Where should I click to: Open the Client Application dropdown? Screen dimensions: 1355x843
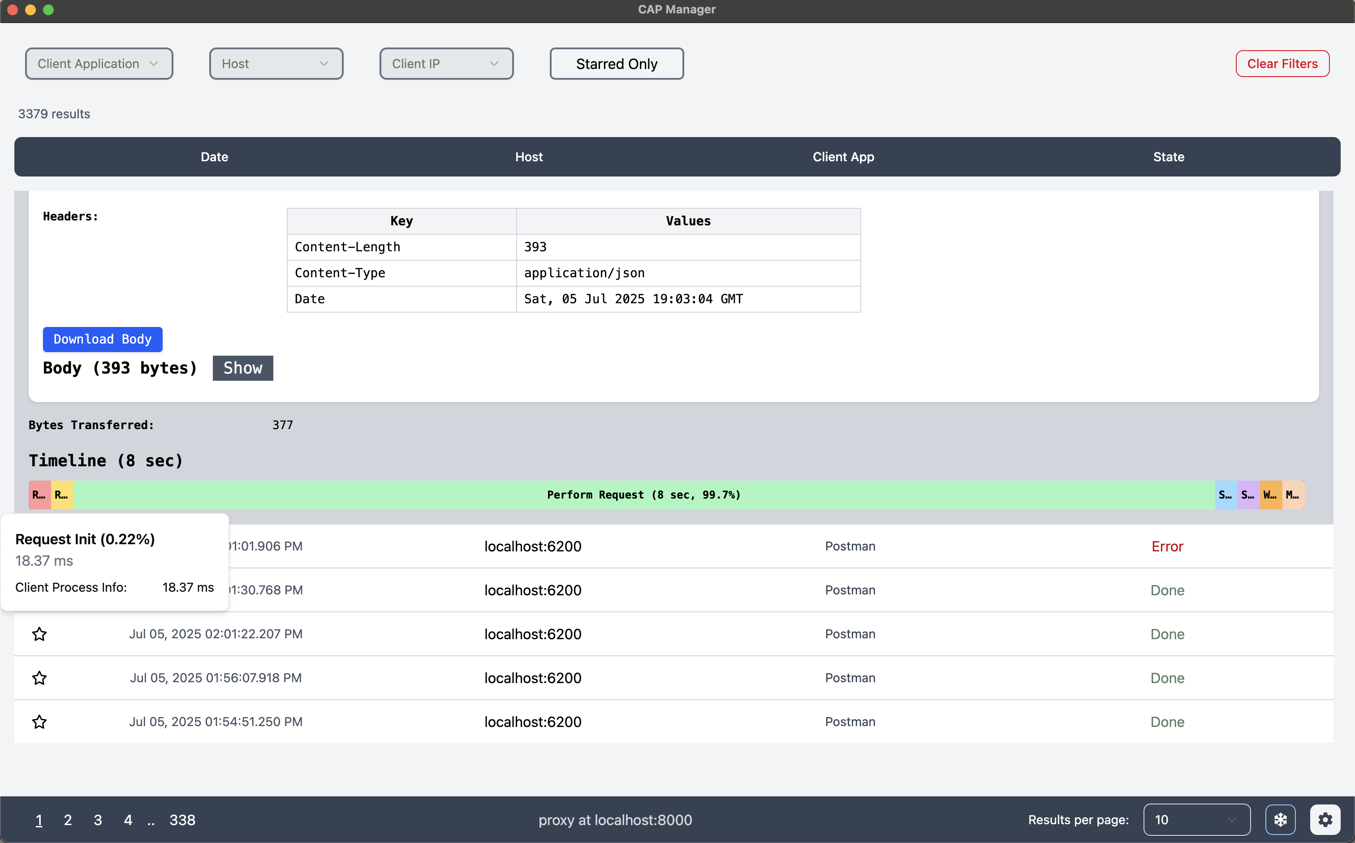99,64
